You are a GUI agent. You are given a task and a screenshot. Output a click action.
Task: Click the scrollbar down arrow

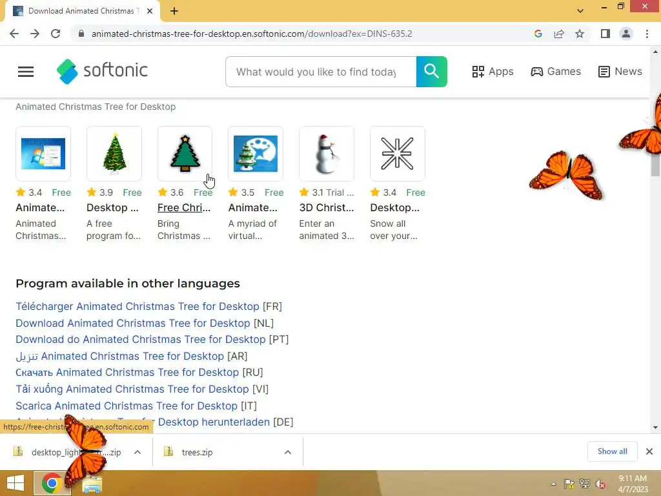pyautogui.click(x=655, y=428)
